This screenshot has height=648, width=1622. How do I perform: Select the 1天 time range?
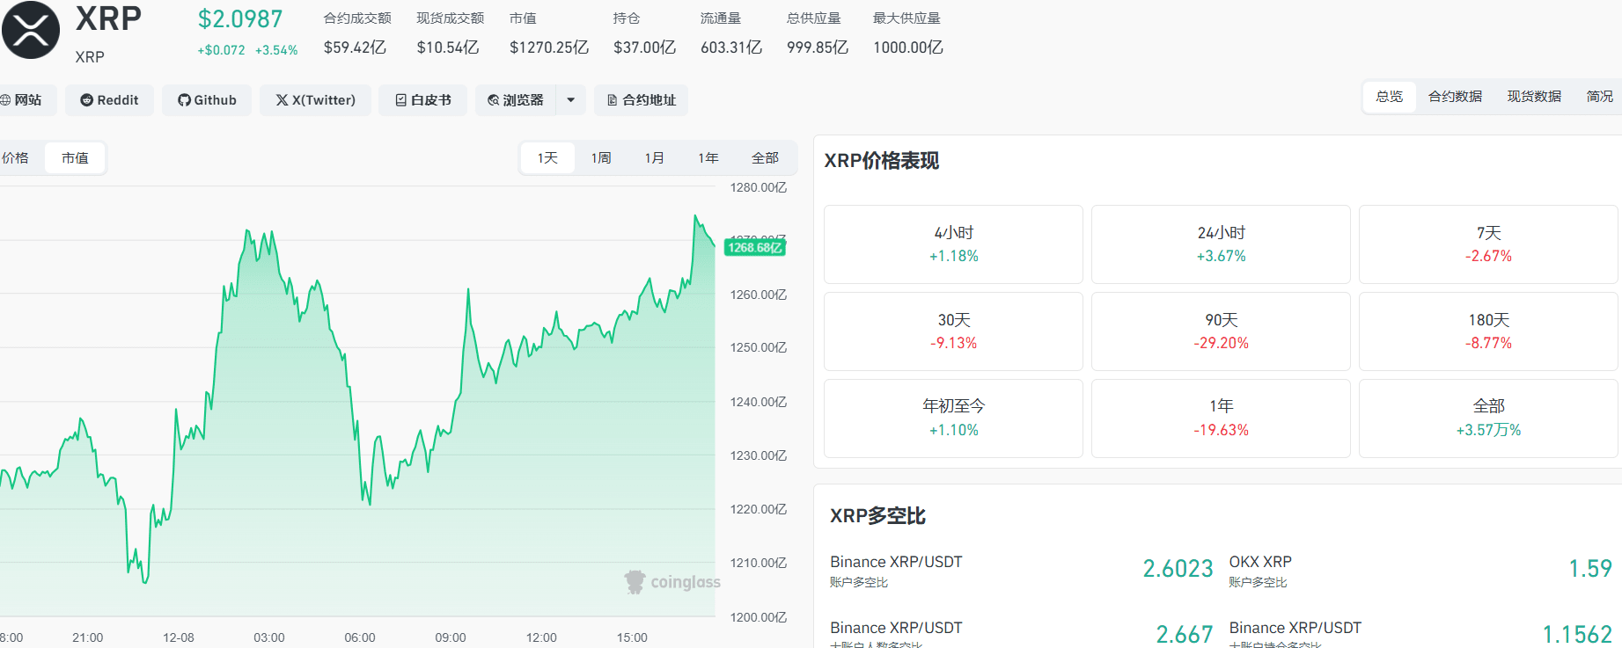(547, 158)
